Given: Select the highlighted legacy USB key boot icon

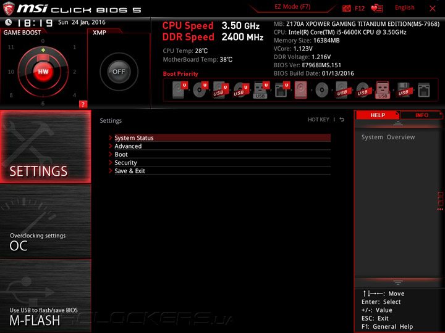Looking at the screenshot, I should click(383, 90).
